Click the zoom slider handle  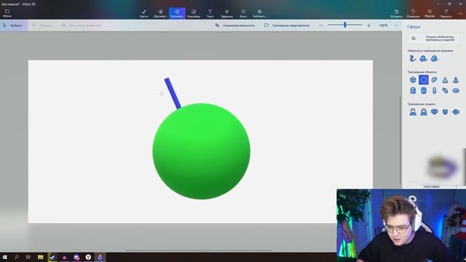[x=345, y=25]
